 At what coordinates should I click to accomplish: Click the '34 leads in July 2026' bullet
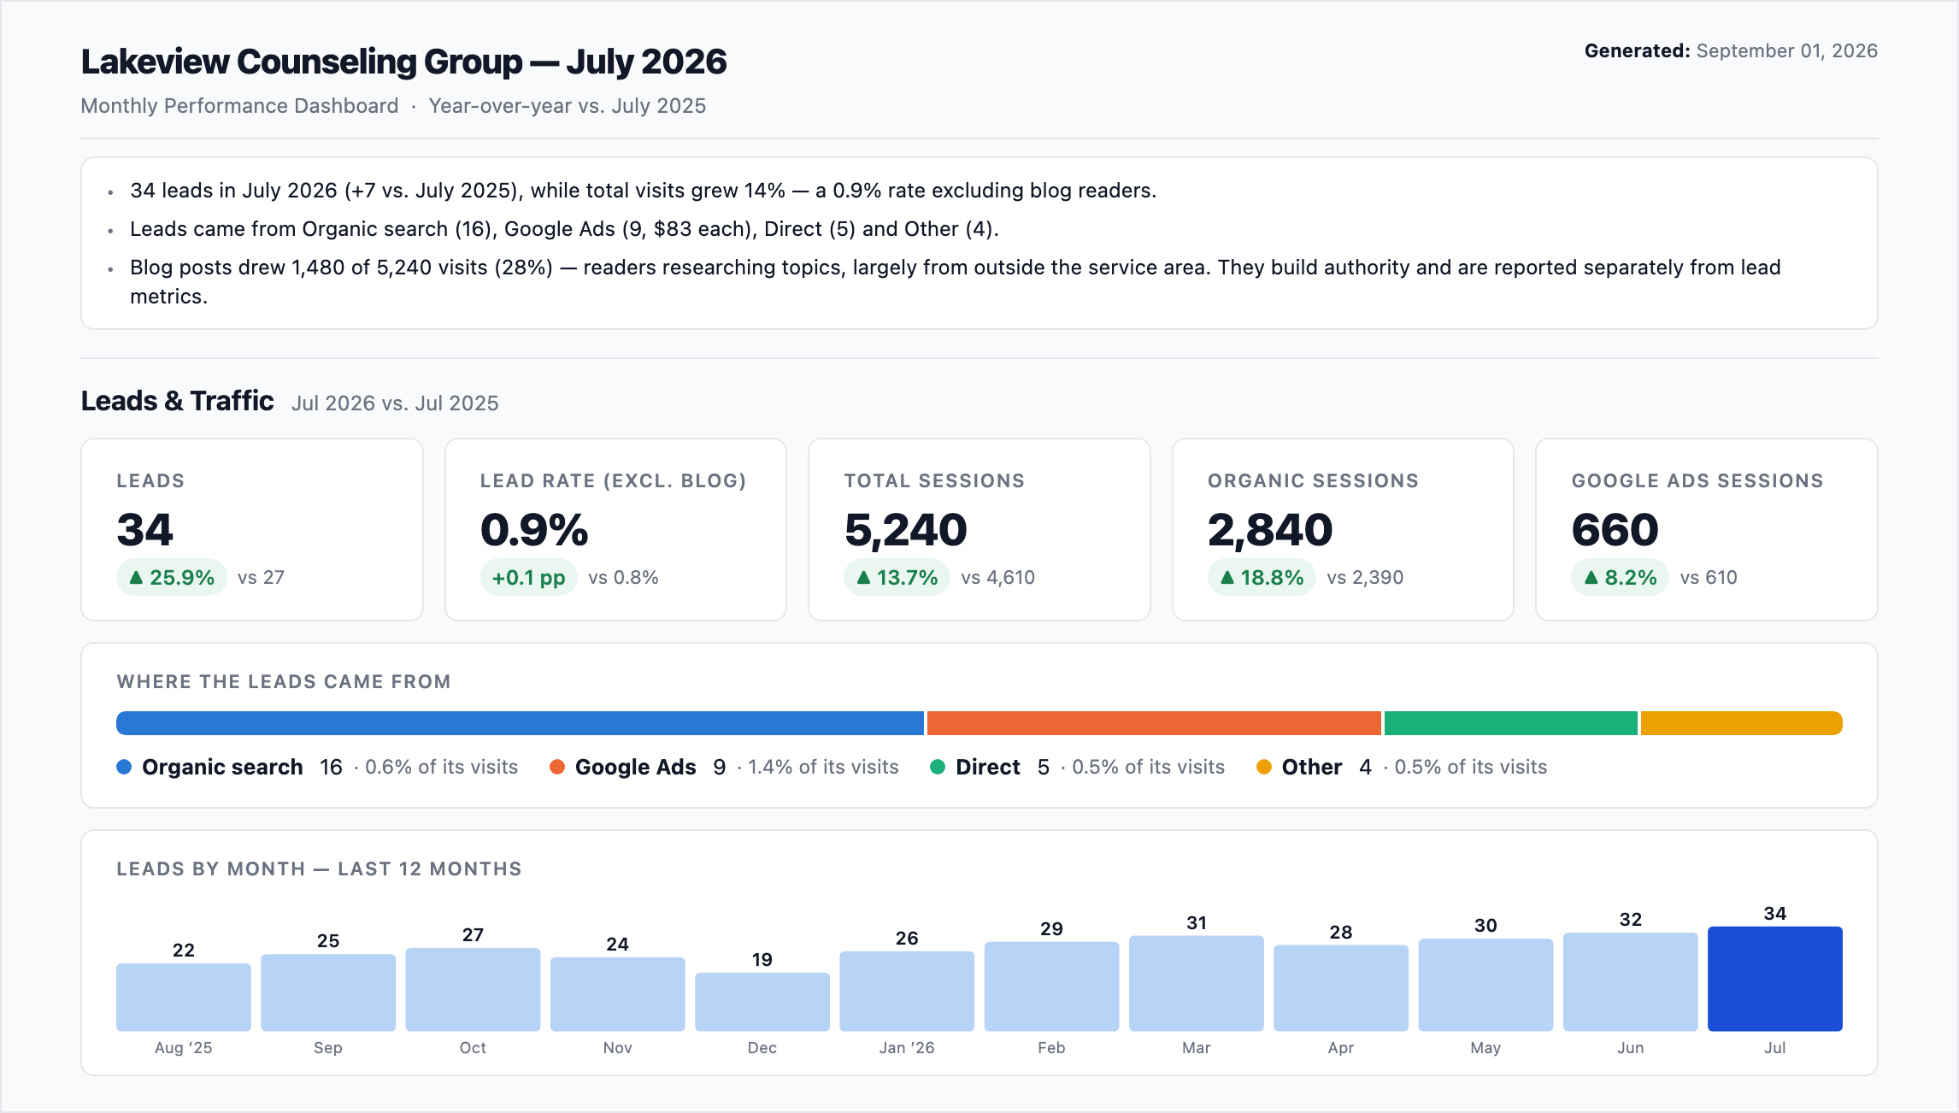[x=643, y=191]
